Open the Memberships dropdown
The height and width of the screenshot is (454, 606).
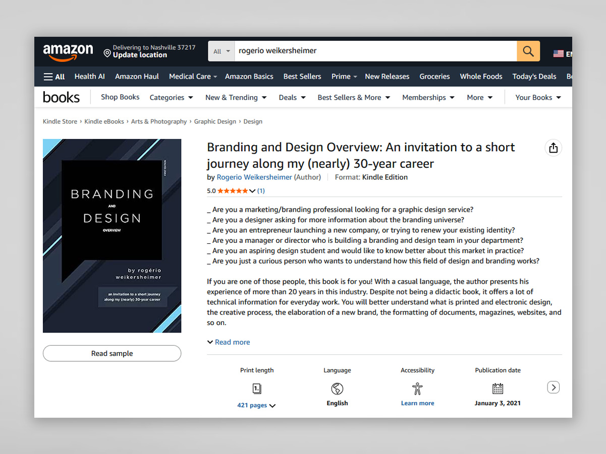click(x=428, y=98)
